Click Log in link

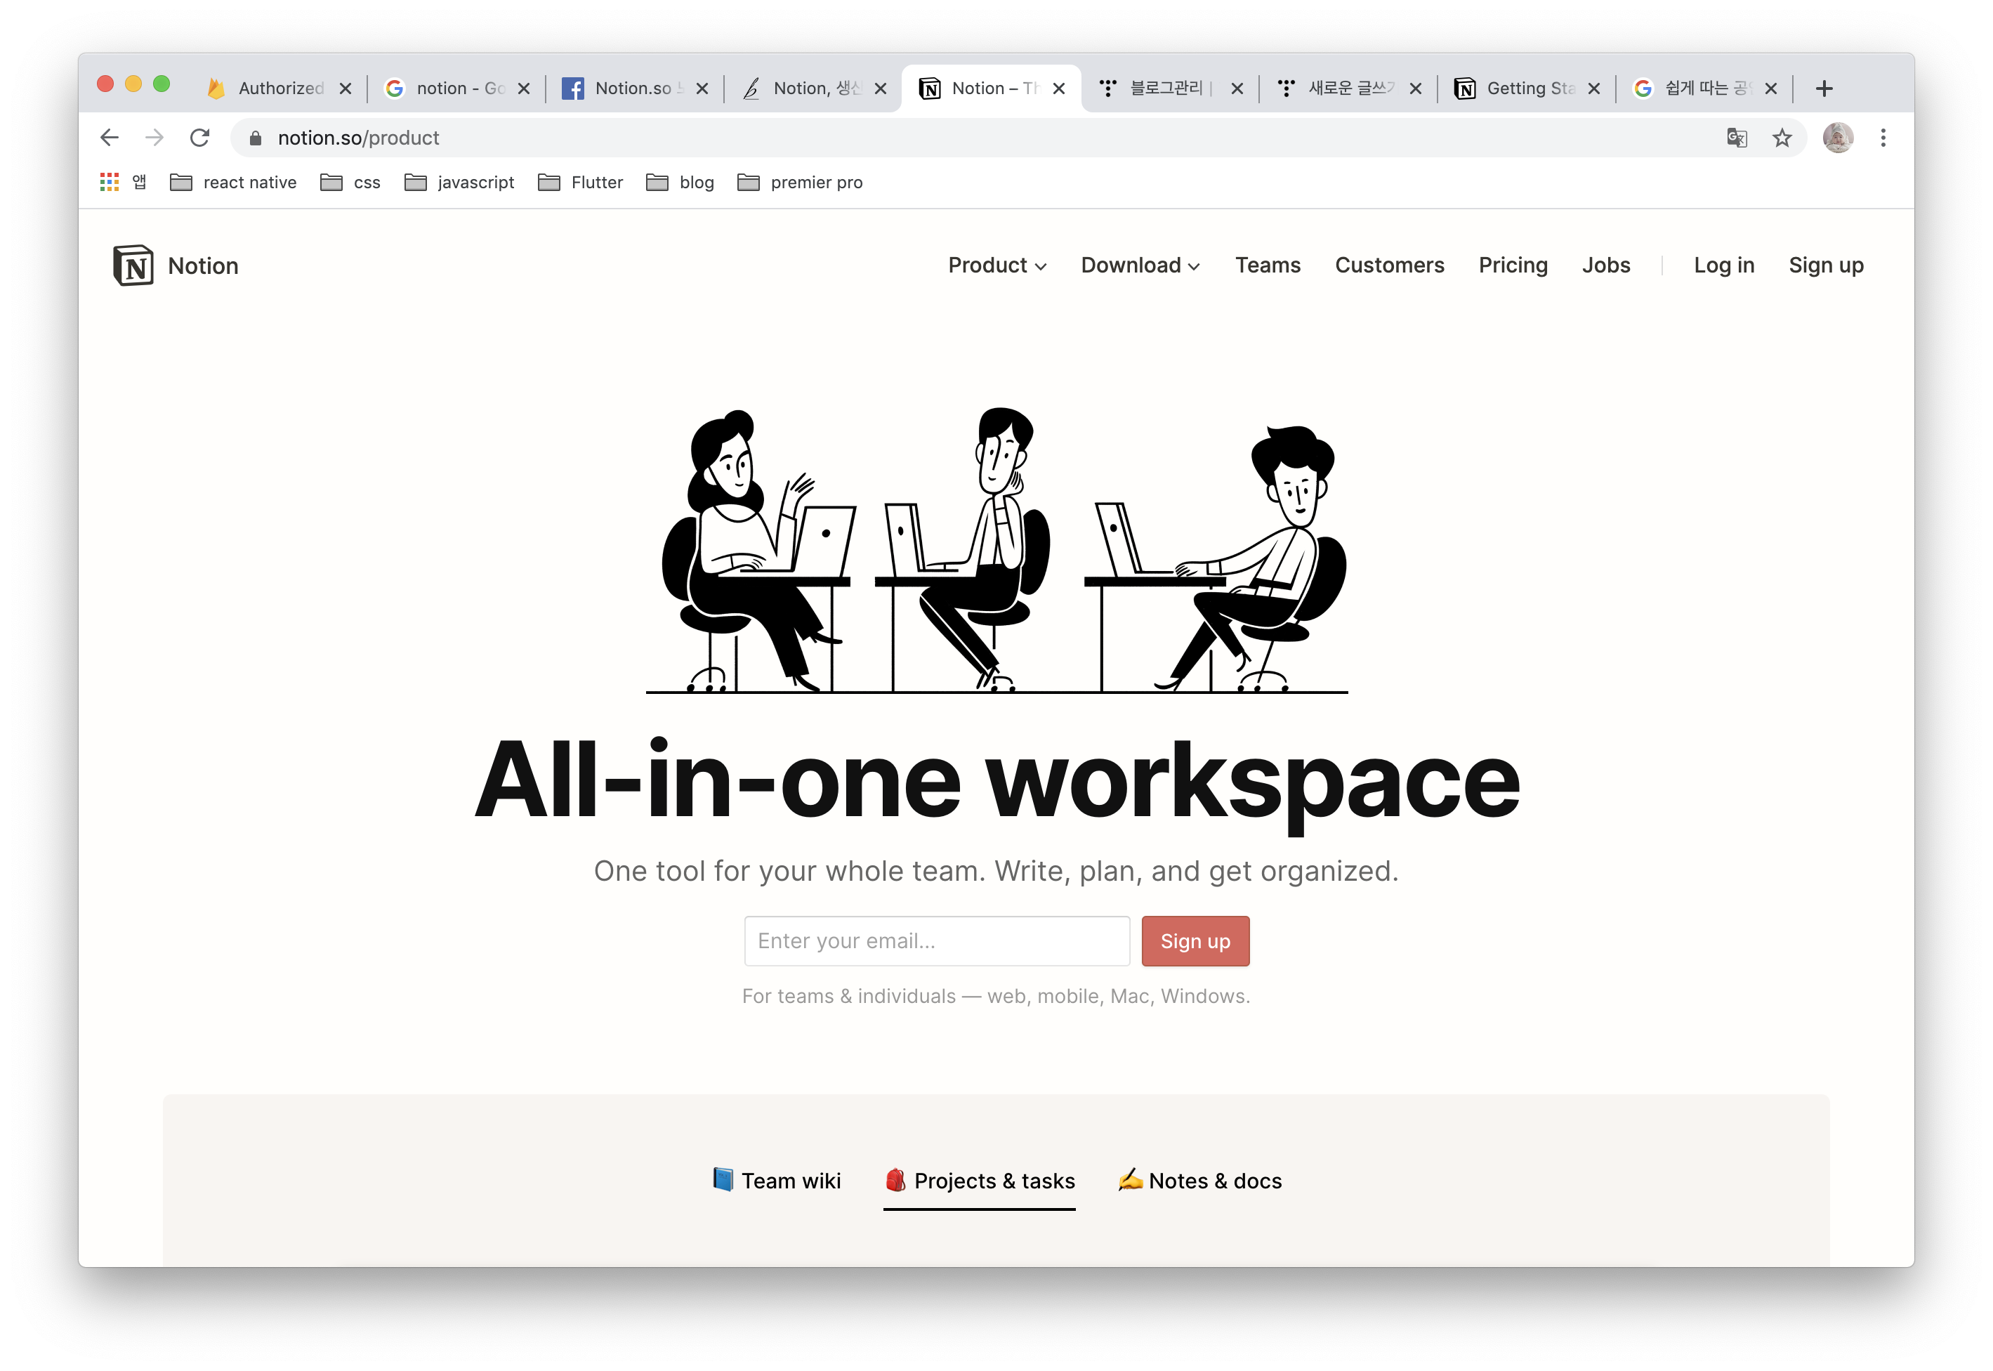[x=1723, y=265]
